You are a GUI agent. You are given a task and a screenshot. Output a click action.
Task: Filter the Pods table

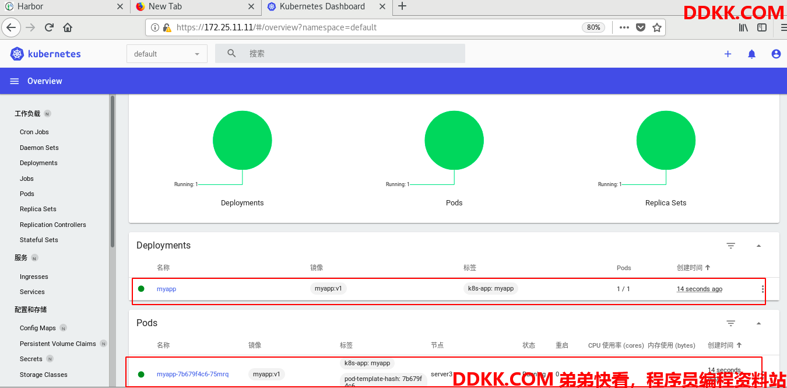(731, 323)
